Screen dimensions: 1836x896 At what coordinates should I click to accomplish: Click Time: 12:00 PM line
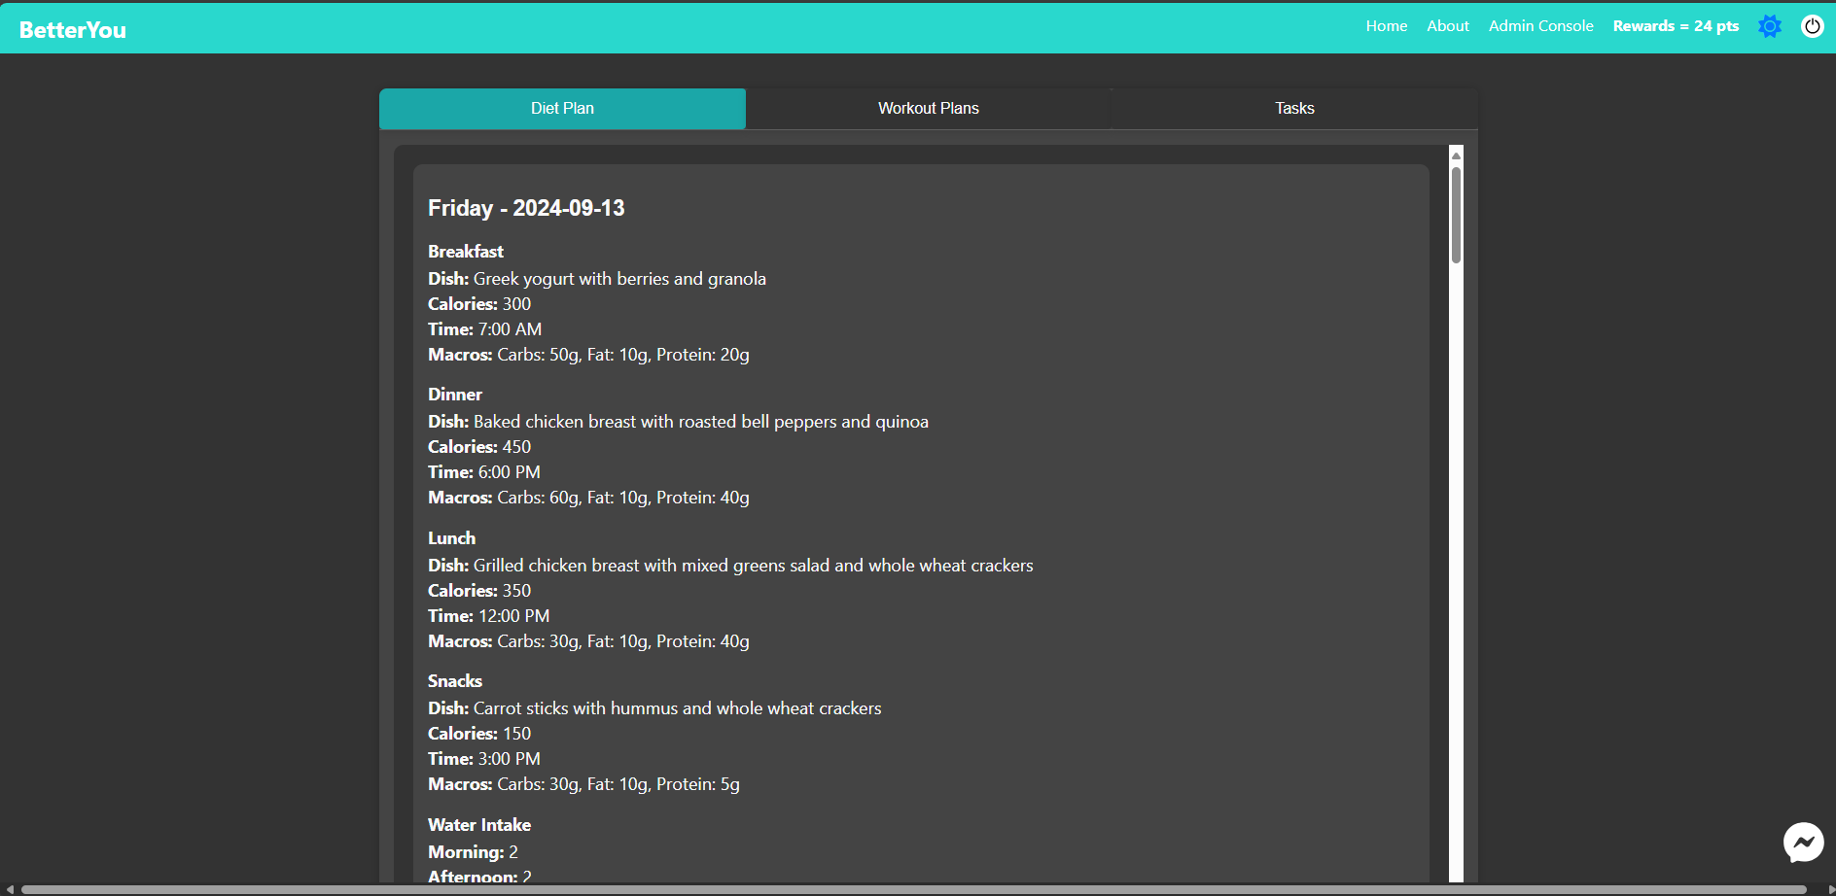click(x=489, y=616)
